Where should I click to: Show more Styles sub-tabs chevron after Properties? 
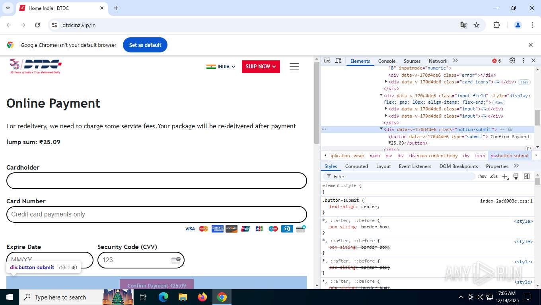(516, 166)
